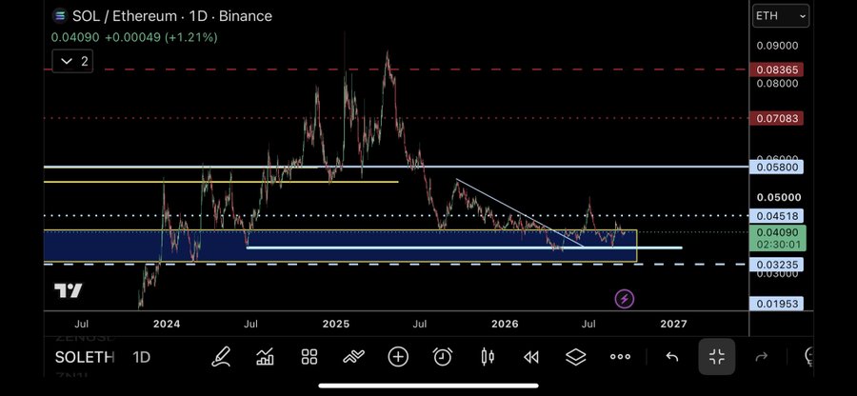The image size is (857, 396).
Task: Open the chart type lines icon
Action: pos(353,357)
